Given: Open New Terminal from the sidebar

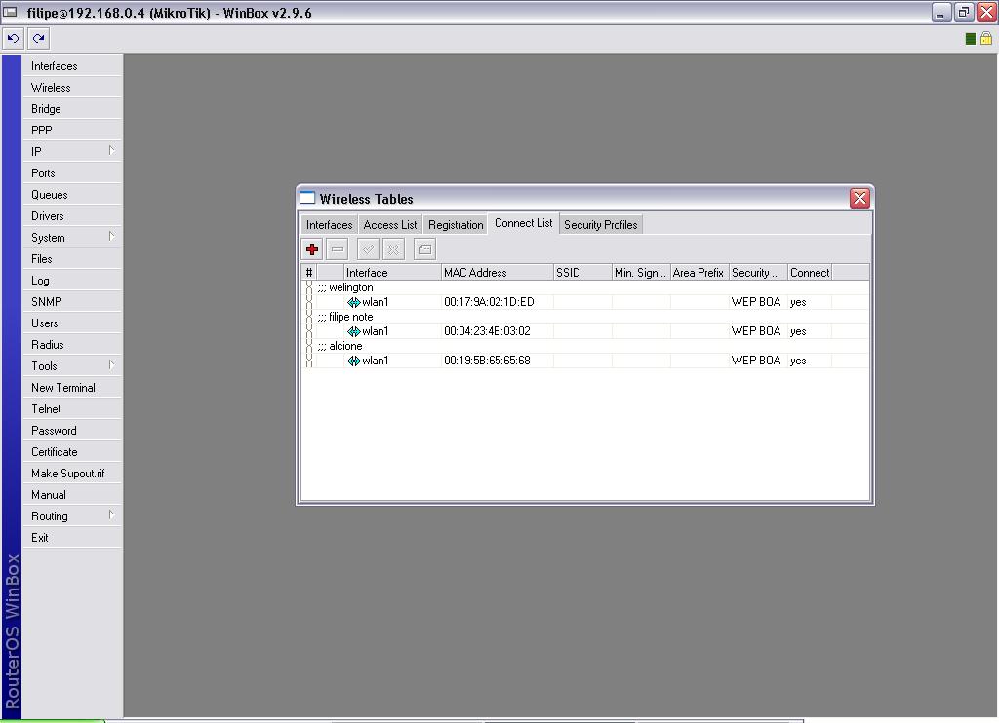Looking at the screenshot, I should click(72, 388).
